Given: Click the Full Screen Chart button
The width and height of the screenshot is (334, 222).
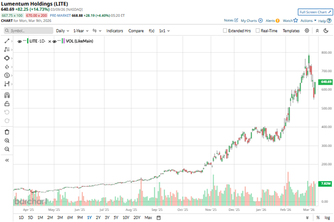Looking at the screenshot, I should (315, 12).
